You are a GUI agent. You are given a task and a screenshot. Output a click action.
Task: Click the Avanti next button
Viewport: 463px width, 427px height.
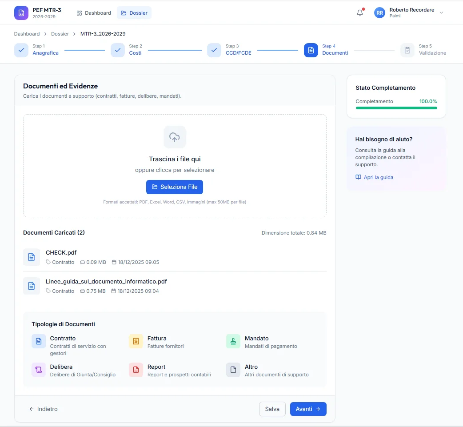point(308,409)
